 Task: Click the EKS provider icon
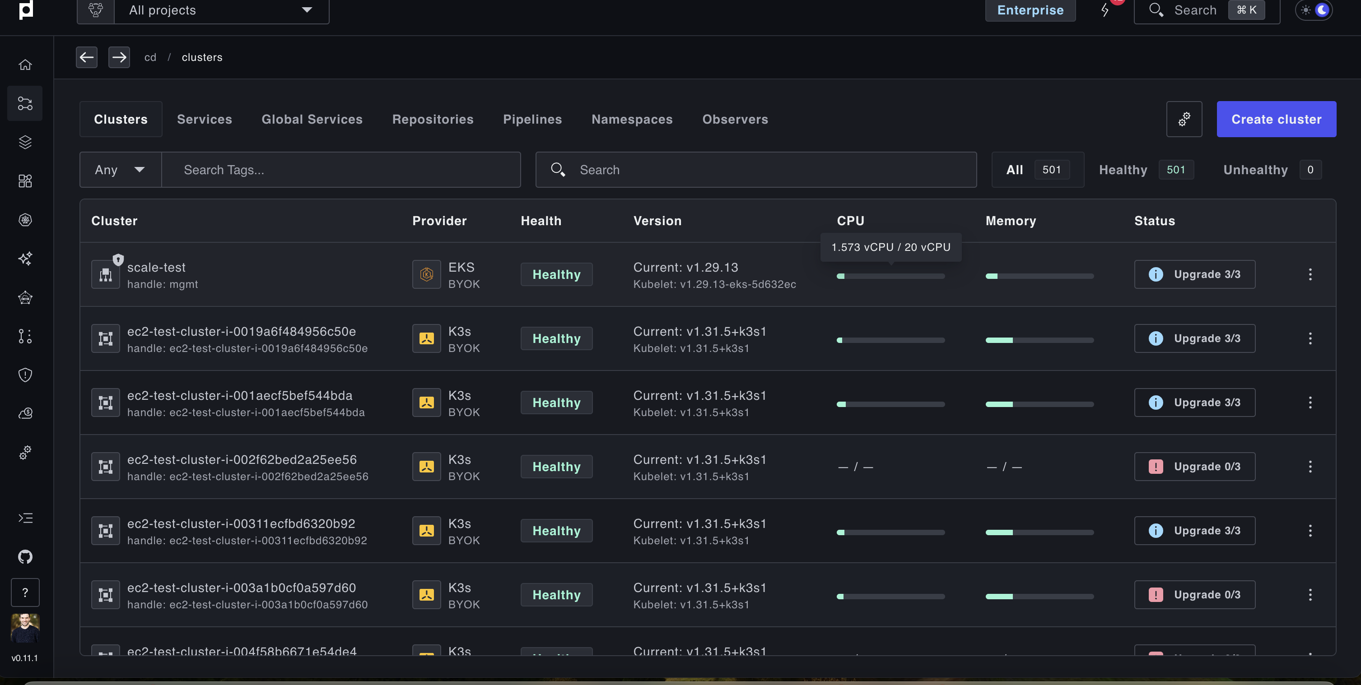point(426,274)
